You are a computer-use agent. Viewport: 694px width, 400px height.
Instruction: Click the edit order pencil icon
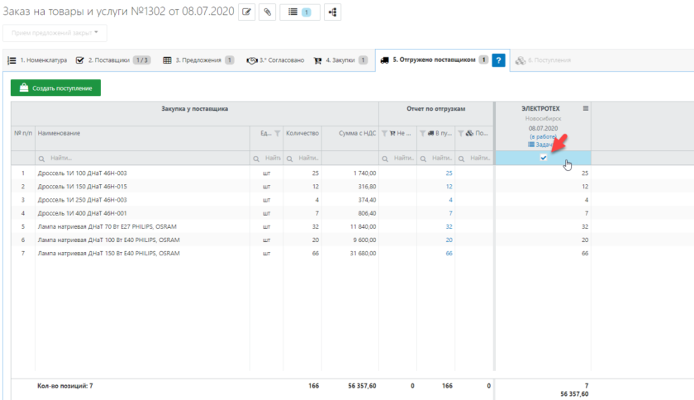[x=246, y=12]
